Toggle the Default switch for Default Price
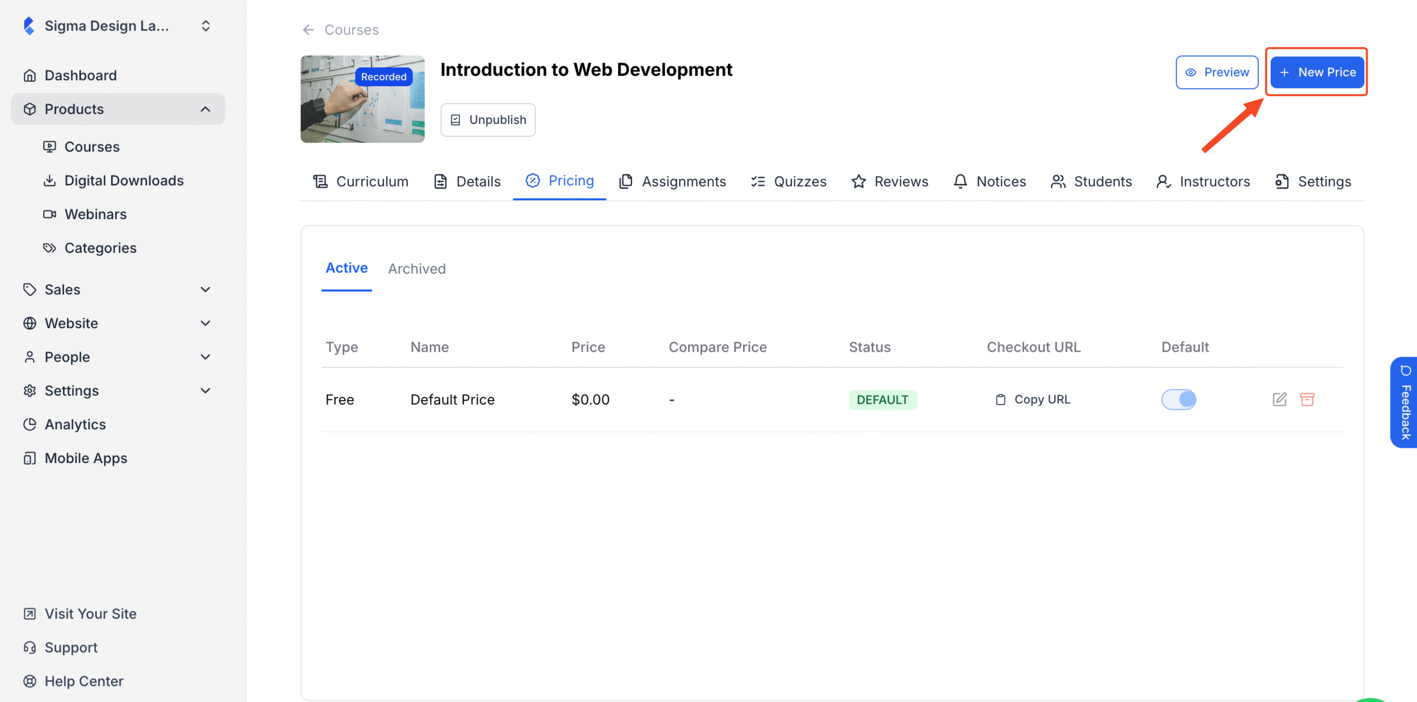 tap(1178, 399)
